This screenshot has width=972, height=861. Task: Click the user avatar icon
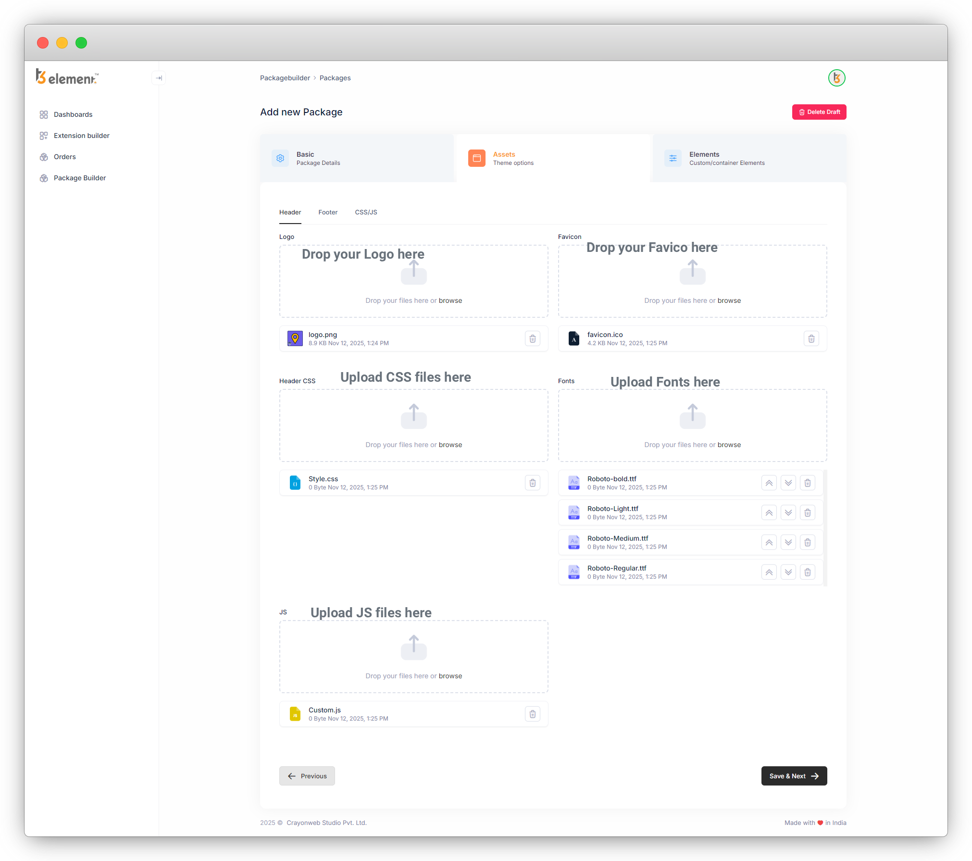tap(836, 78)
